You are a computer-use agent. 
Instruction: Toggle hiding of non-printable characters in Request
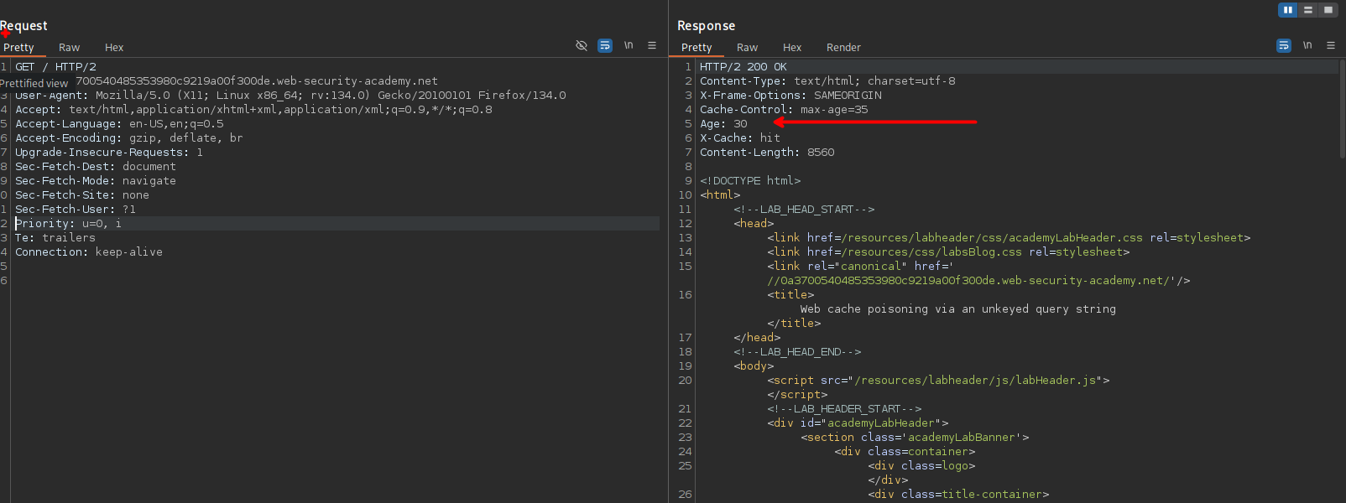(582, 45)
